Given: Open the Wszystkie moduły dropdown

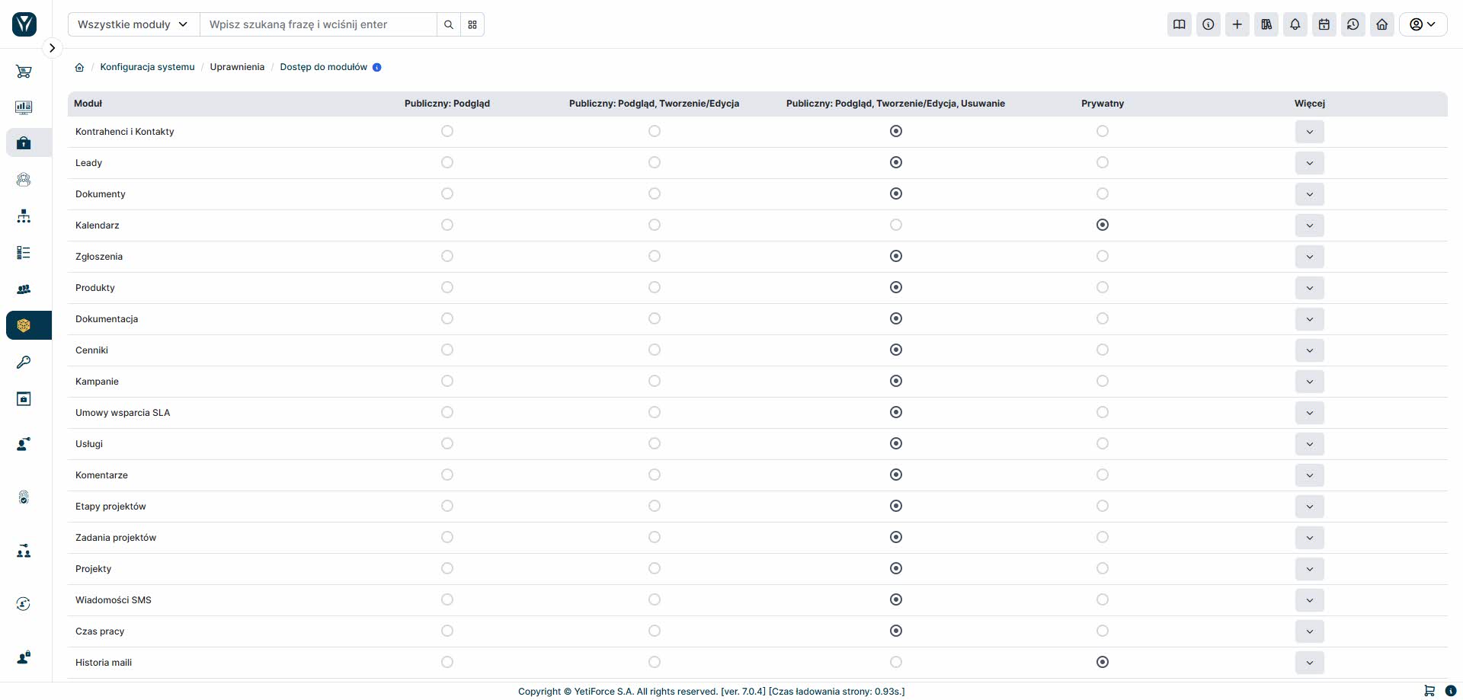Looking at the screenshot, I should point(133,24).
